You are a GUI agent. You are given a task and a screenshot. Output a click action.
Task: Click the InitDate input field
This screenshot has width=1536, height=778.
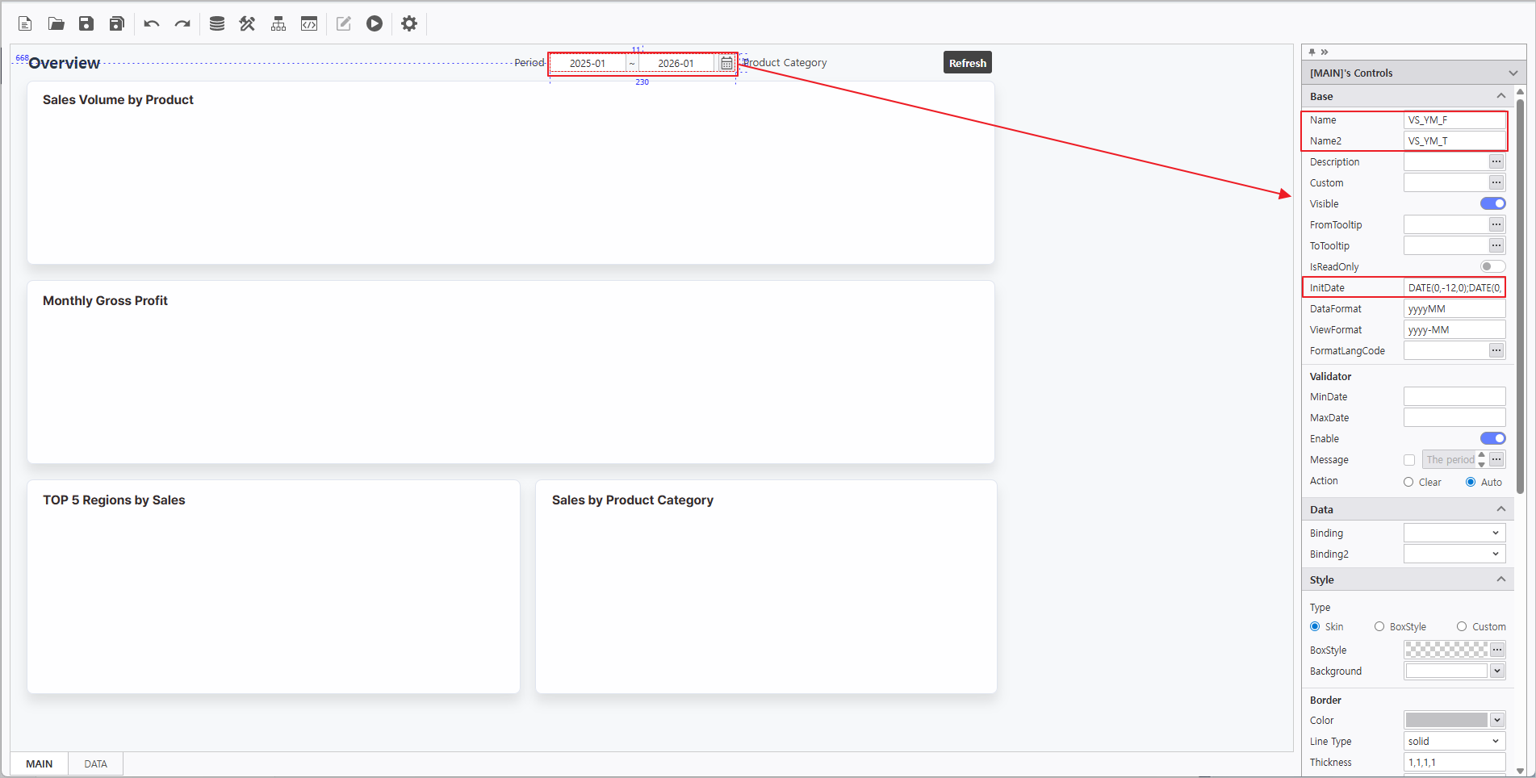click(1454, 287)
